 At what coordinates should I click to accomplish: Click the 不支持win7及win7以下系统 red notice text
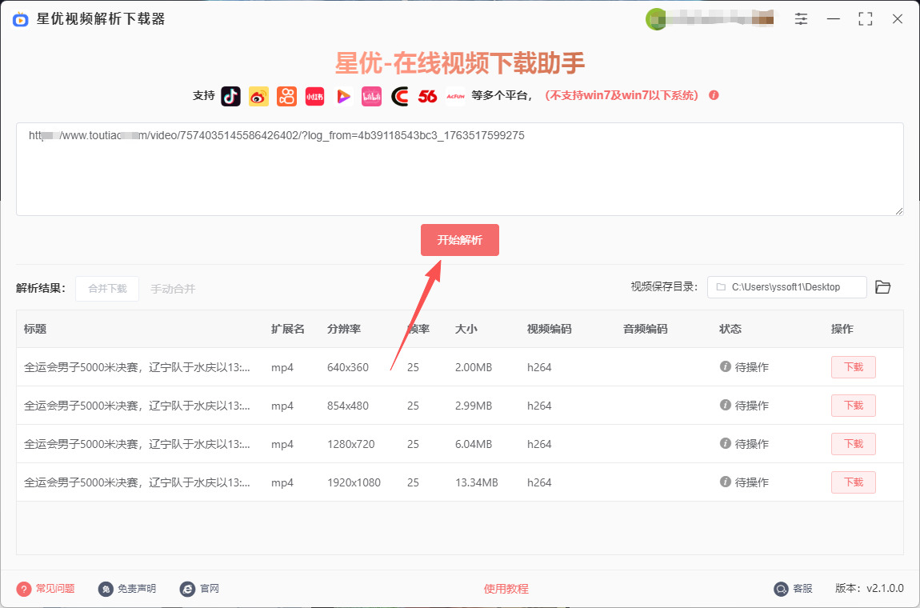click(622, 96)
